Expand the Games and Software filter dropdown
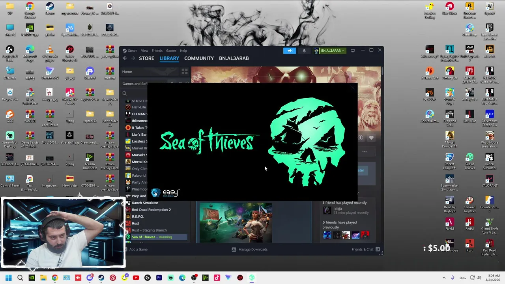 [135, 84]
